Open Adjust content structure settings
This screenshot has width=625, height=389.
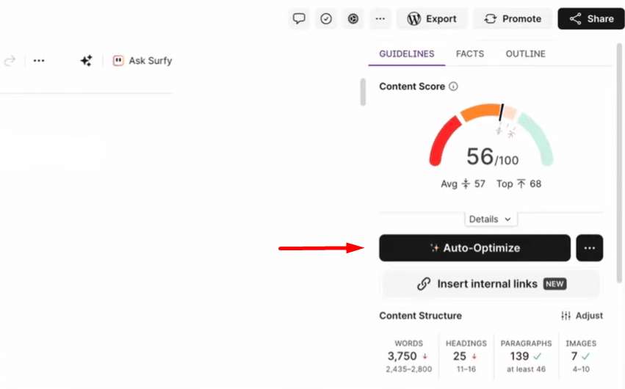point(582,316)
